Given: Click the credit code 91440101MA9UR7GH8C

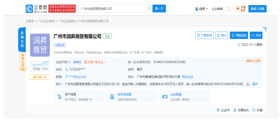Looking at the screenshot, I should (x=170, y=62).
